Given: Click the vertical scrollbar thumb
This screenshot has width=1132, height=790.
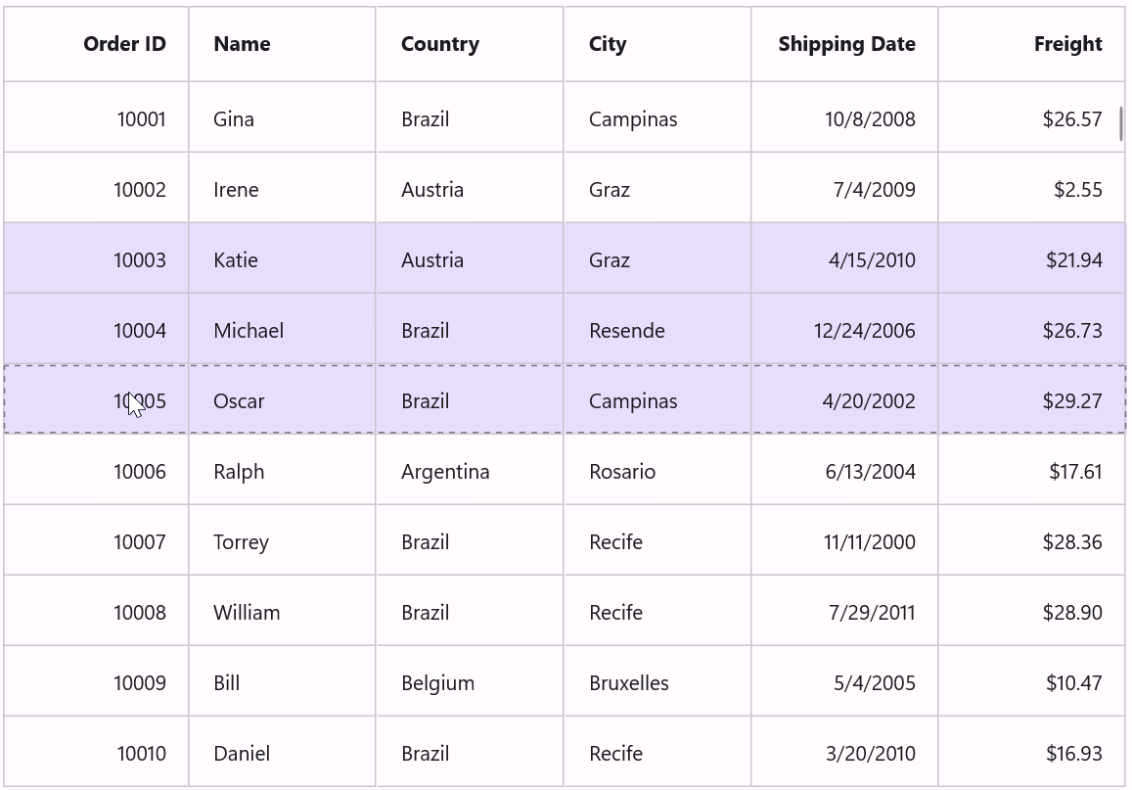Looking at the screenshot, I should click(1121, 124).
